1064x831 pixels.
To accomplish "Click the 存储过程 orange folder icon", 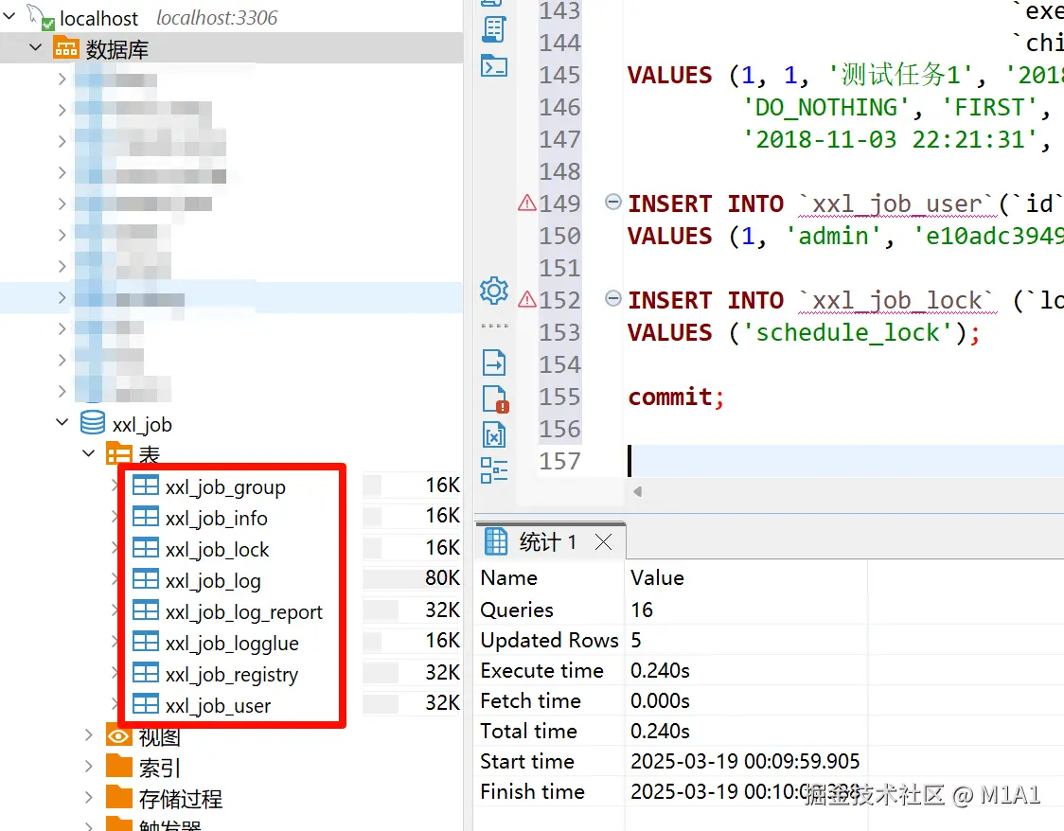I will point(118,798).
